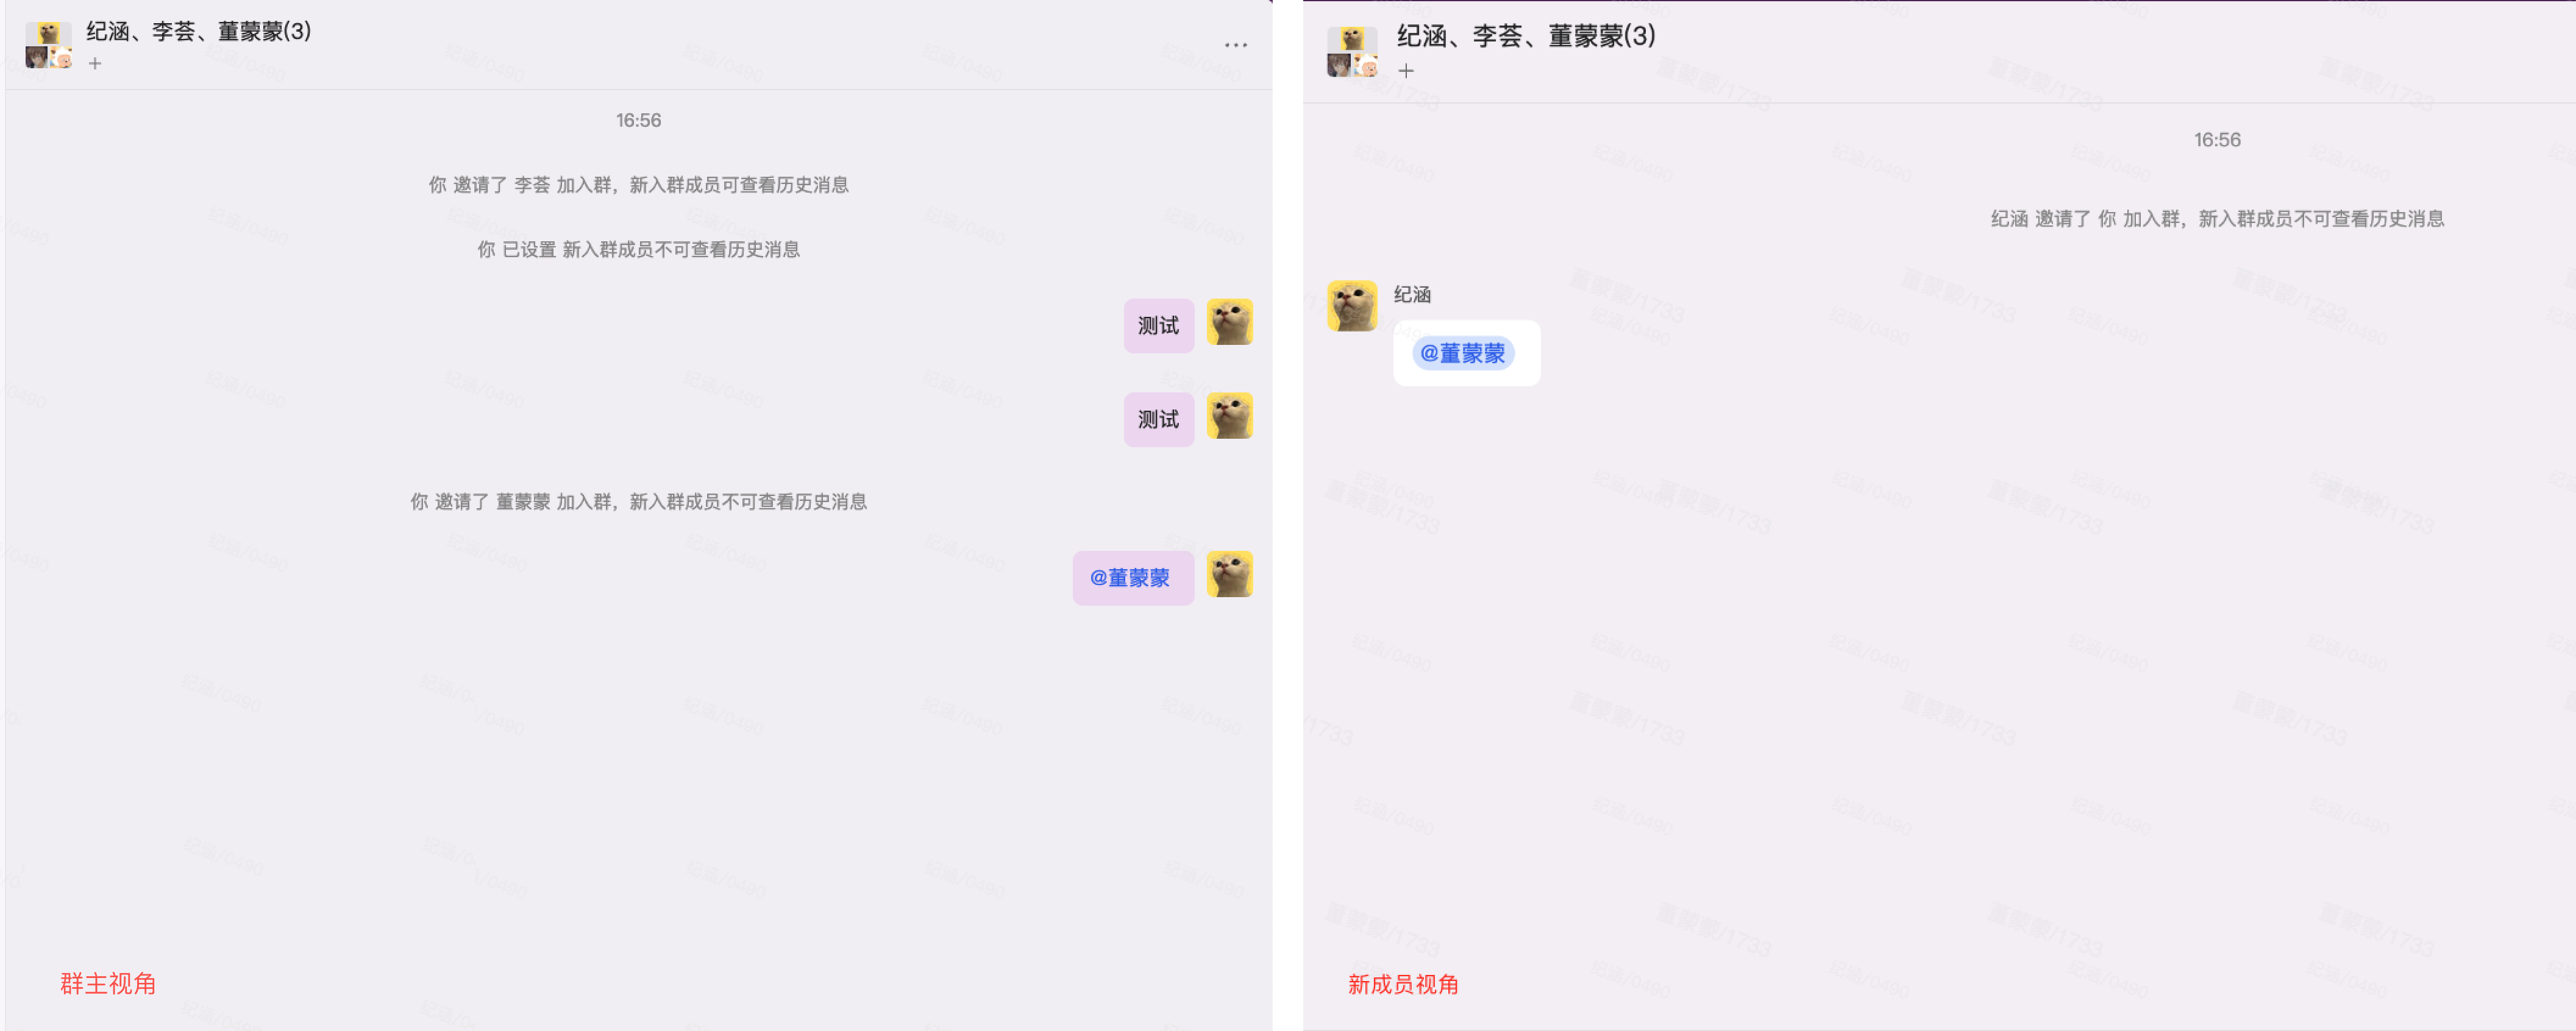The height and width of the screenshot is (1031, 2576).
Task: Click @董蒙蒙 mention in white message bubble
Action: [1463, 353]
